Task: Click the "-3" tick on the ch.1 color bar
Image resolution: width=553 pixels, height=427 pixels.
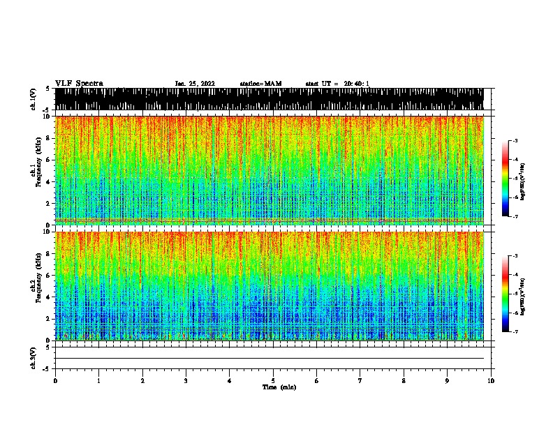Action: pos(515,141)
